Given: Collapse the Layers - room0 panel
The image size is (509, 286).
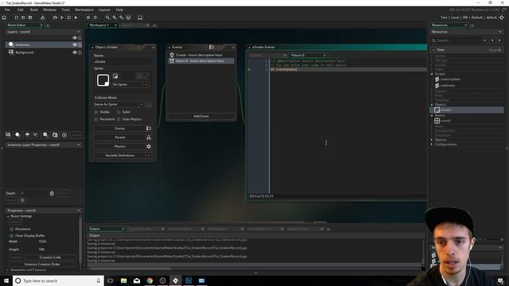Looking at the screenshot, I should tap(78, 32).
